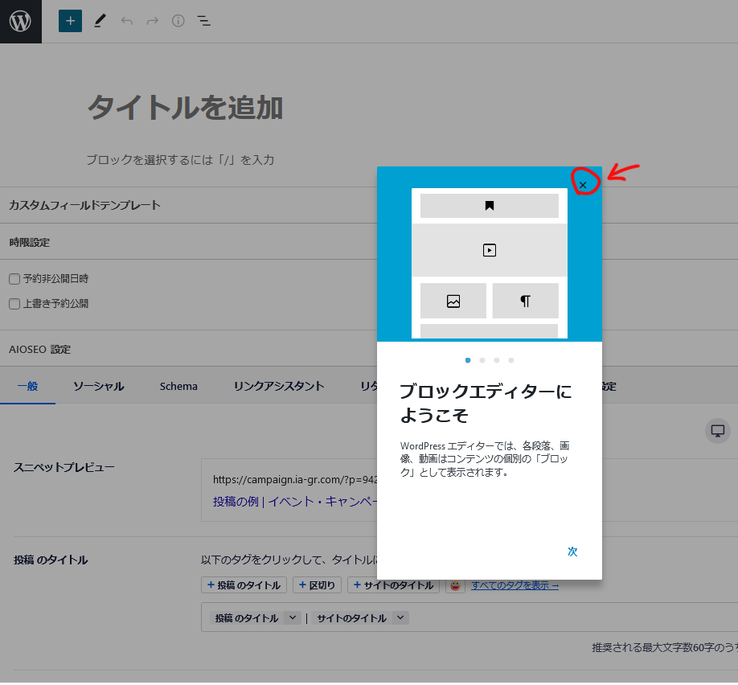Collapse the カスタムフィールドテンプレート panel

(x=84, y=205)
